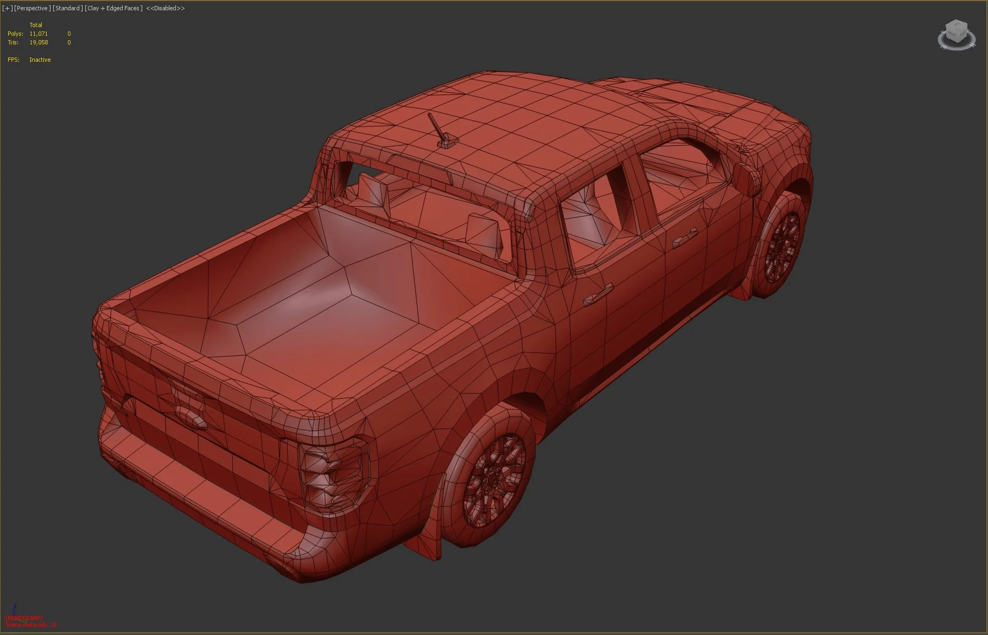Click the Polys count 11,071
Viewport: 988px width, 635px height.
(39, 34)
